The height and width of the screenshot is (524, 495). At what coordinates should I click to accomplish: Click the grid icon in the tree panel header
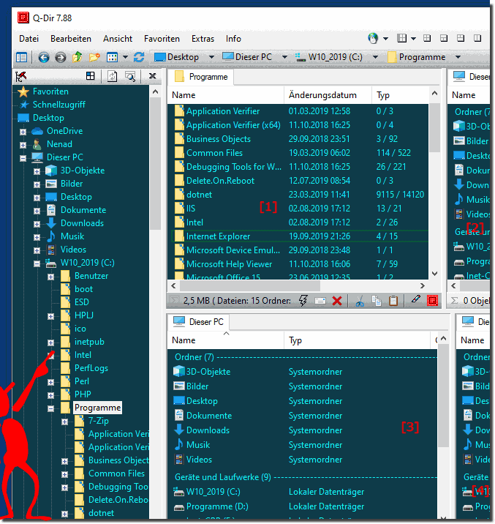click(90, 76)
